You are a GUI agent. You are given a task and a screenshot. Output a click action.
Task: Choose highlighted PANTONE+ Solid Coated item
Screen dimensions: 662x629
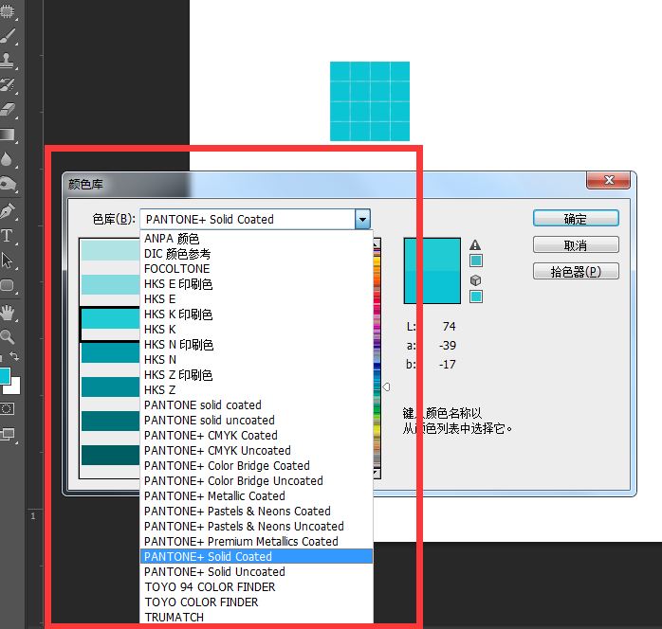coord(256,556)
